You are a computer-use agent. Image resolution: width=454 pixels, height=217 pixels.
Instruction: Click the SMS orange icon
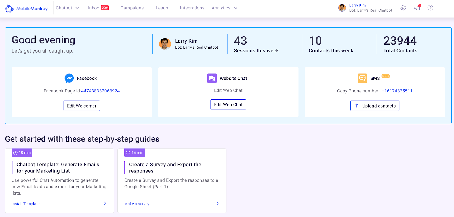362,78
